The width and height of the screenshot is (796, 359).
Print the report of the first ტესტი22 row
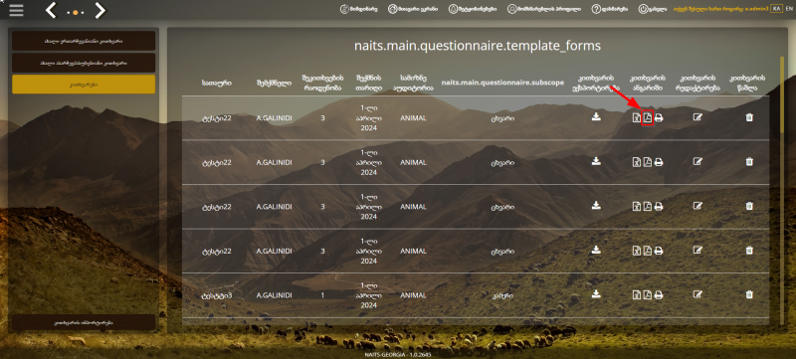pyautogui.click(x=659, y=118)
